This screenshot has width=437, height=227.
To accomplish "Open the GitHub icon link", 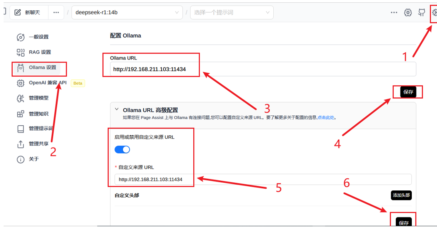I will pos(422,12).
